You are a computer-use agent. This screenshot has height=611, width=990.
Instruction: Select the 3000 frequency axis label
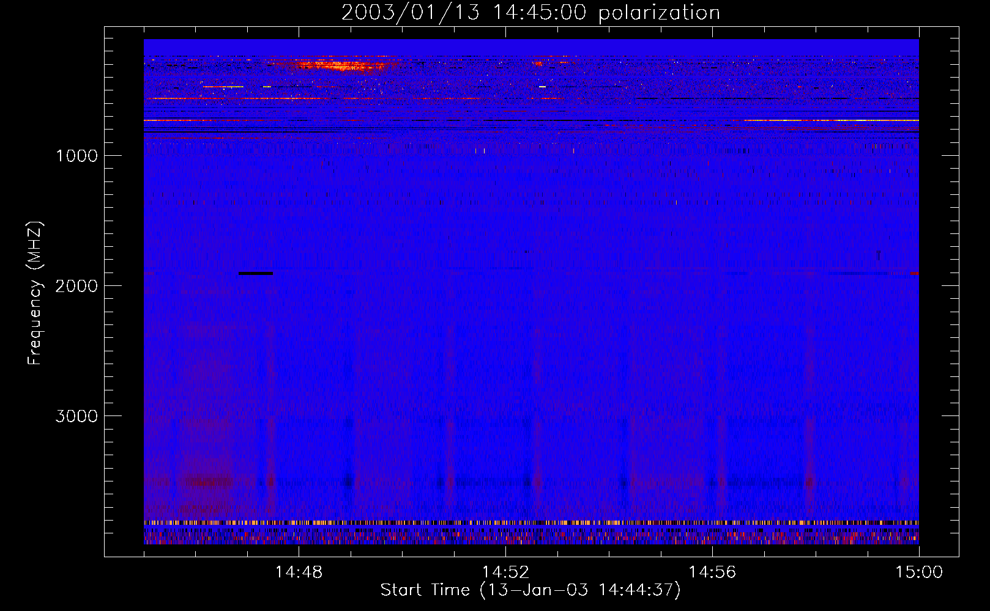pyautogui.click(x=76, y=416)
